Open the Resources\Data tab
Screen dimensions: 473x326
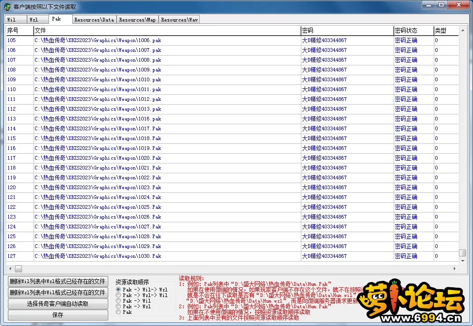94,20
